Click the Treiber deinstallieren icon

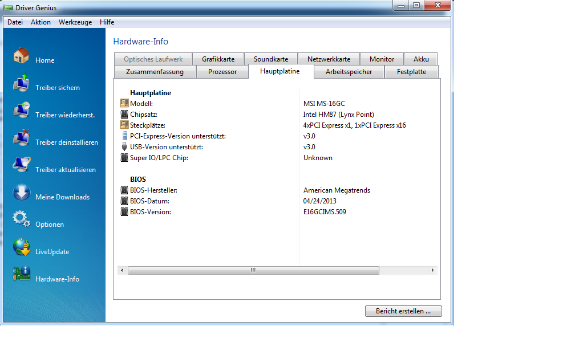coord(22,138)
